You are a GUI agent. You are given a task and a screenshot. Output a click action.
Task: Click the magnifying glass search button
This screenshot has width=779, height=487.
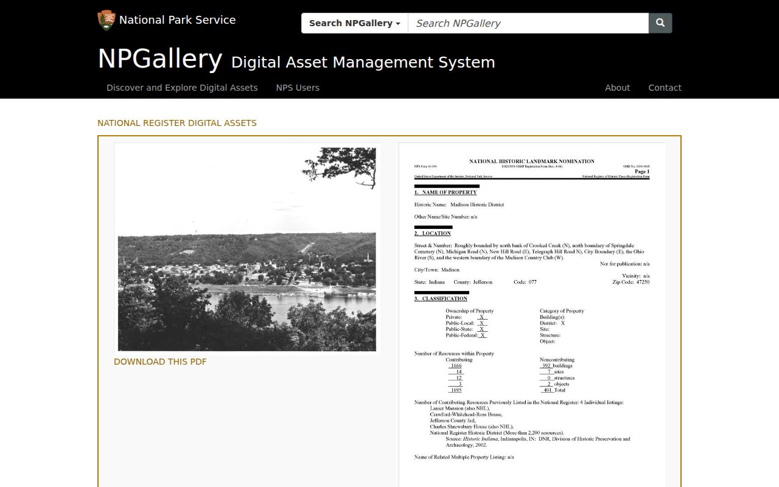pyautogui.click(x=660, y=23)
